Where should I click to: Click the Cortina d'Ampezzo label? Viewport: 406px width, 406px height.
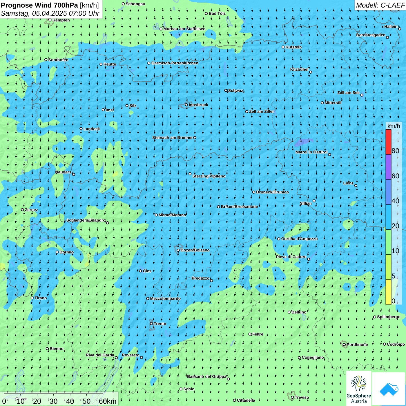tap(299, 239)
